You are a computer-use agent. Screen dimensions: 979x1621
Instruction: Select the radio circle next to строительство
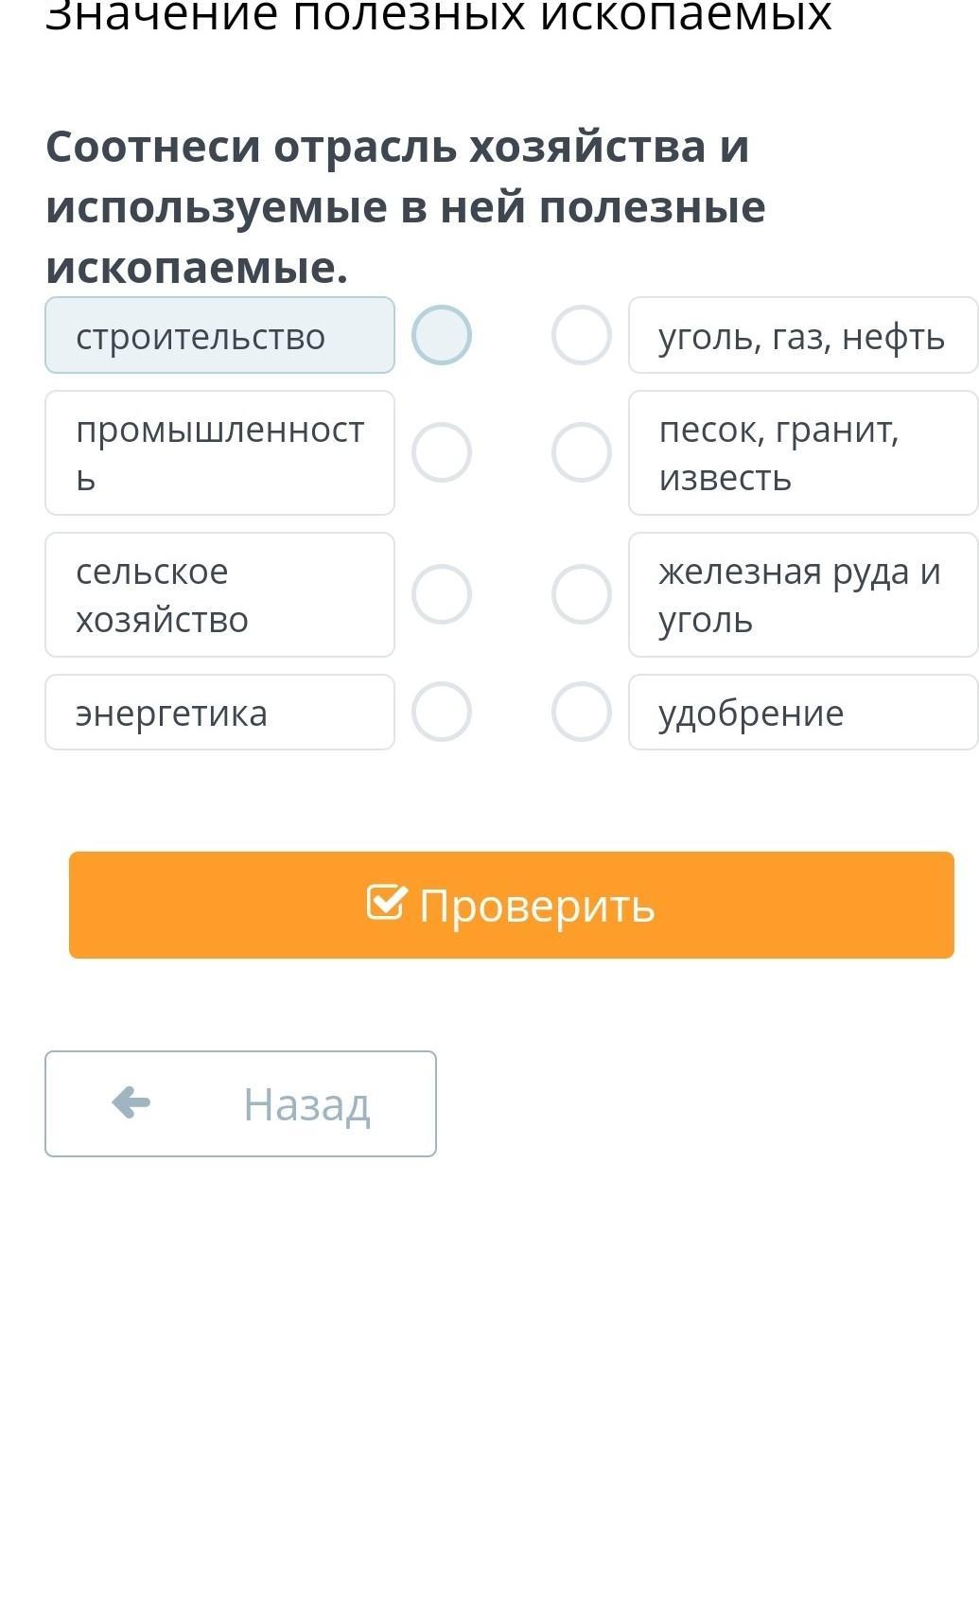point(442,335)
